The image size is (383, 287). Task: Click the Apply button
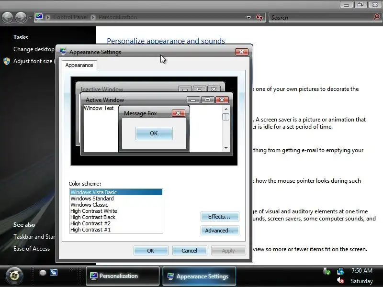coord(228,251)
